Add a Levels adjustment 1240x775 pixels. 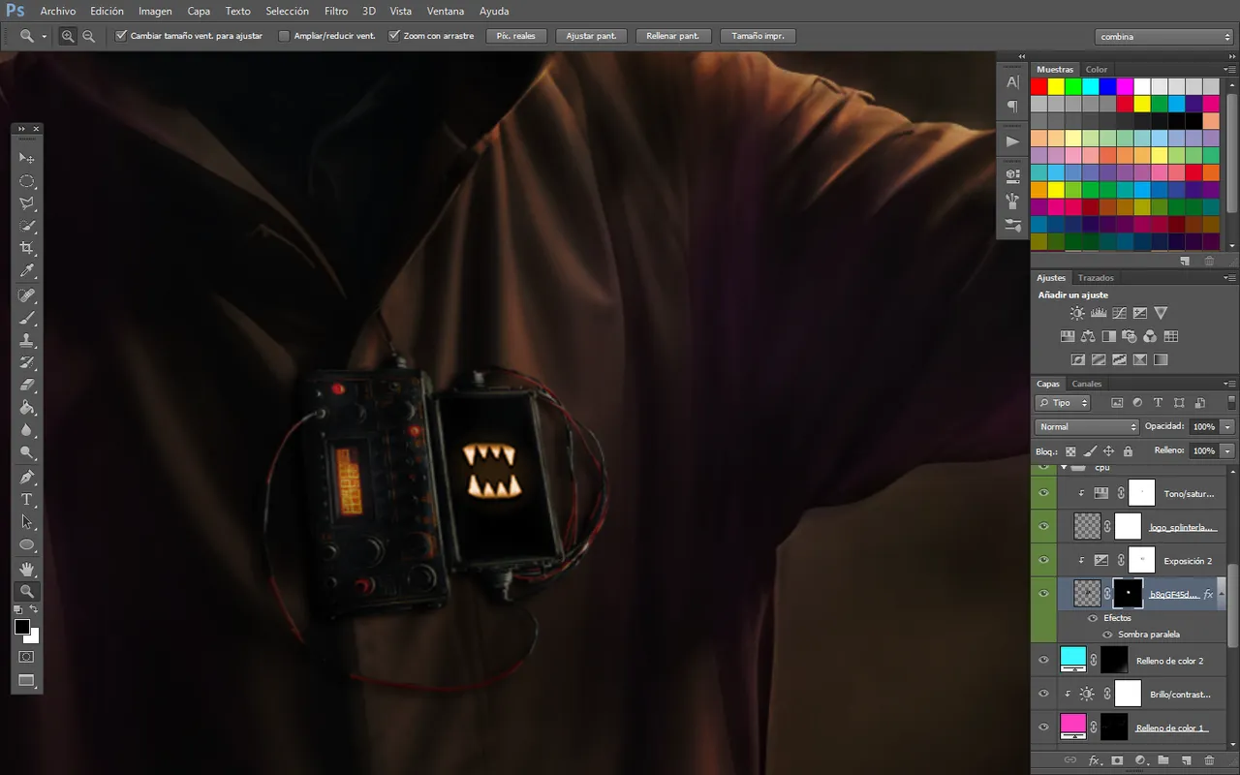1099,313
